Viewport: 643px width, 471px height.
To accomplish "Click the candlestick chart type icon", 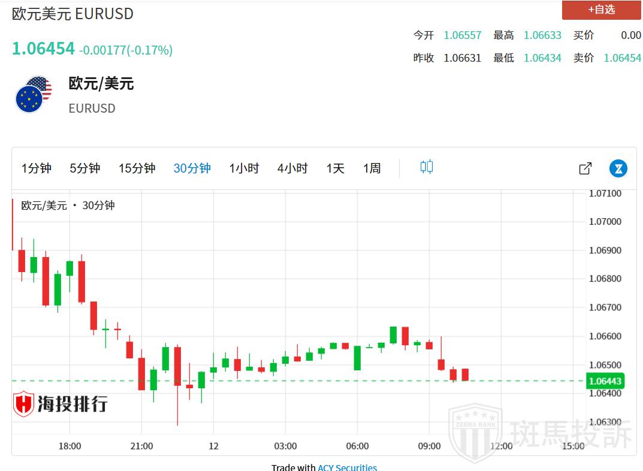I will click(x=426, y=168).
